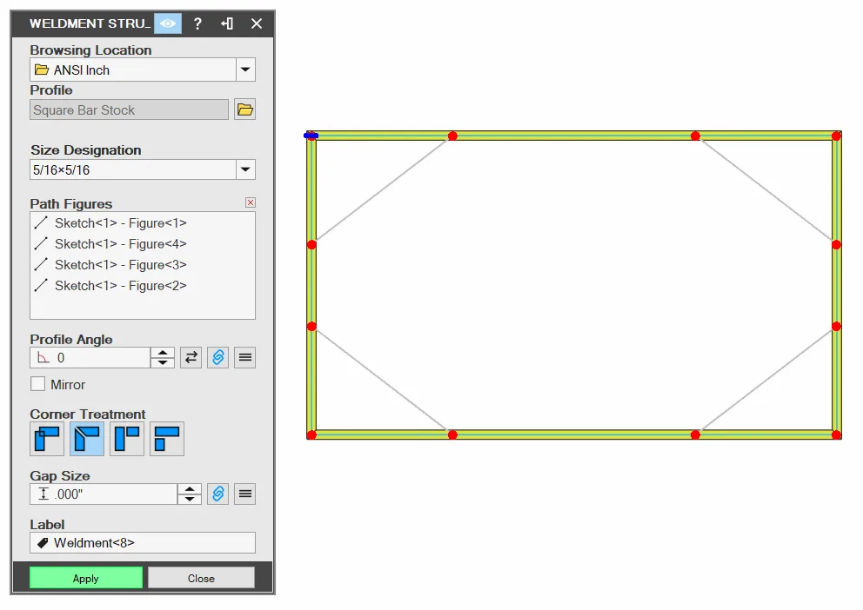The height and width of the screenshot is (610, 863).
Task: Toggle the Gap Size link icon
Action: (x=218, y=494)
